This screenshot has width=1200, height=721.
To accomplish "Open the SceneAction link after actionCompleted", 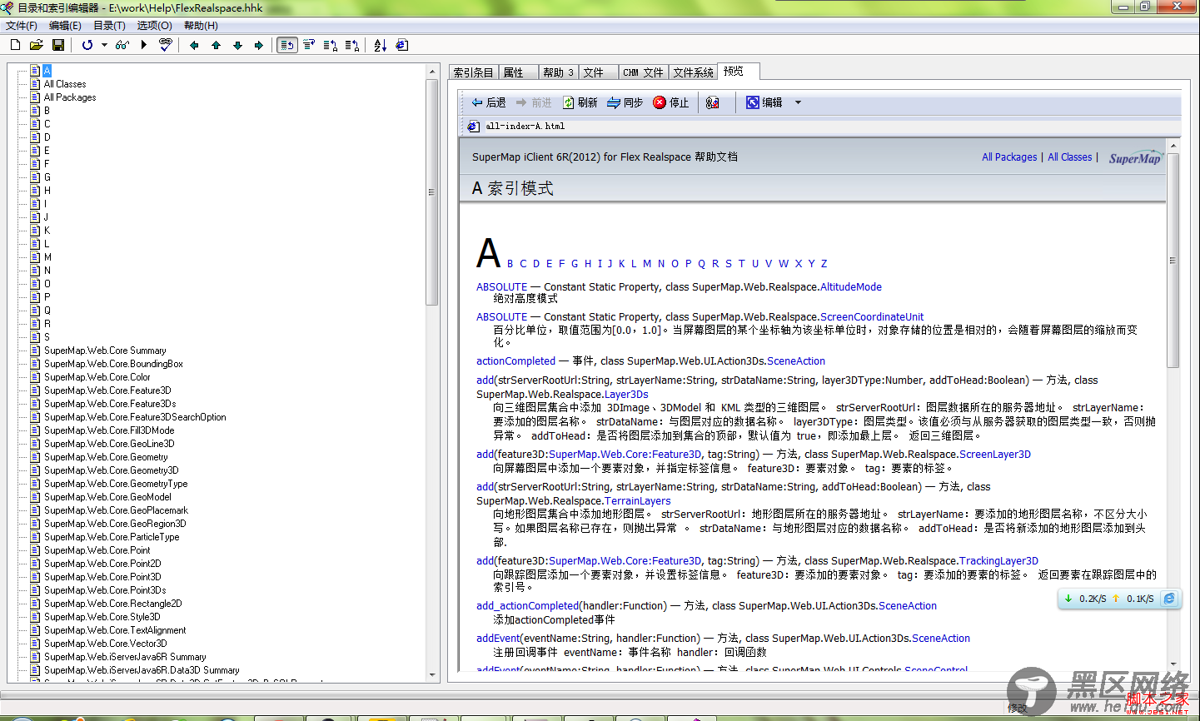I will (x=796, y=360).
